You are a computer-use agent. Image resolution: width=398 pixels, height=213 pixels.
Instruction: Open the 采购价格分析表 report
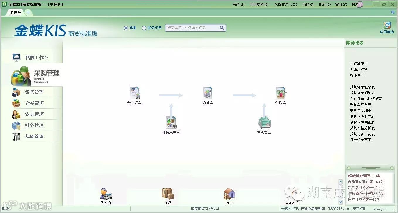pyautogui.click(x=362, y=128)
